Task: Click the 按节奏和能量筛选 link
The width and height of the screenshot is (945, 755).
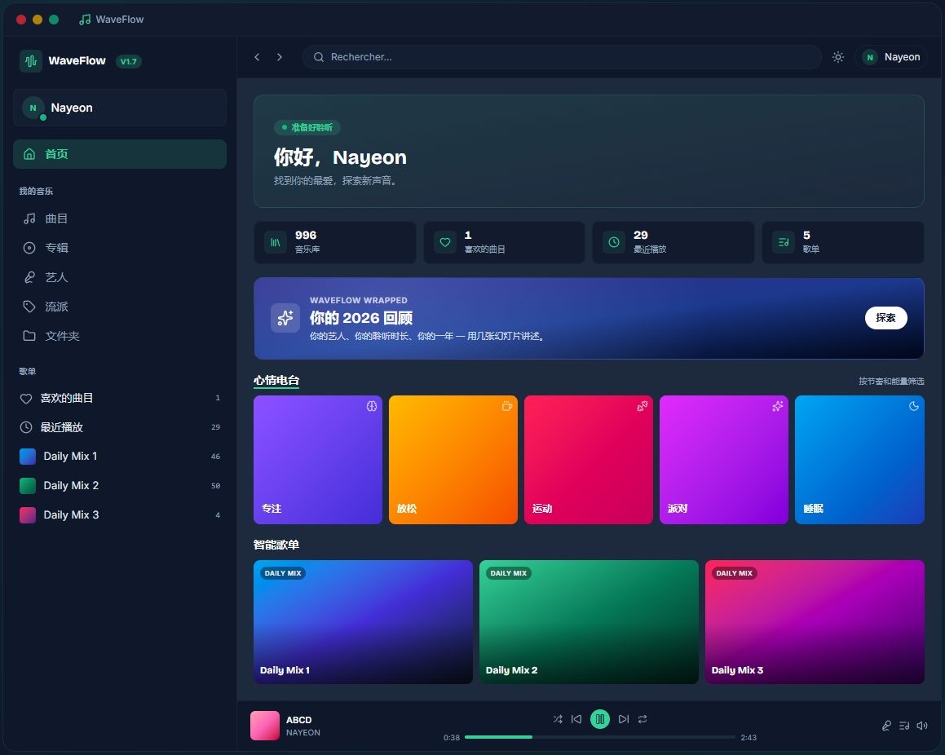Action: tap(891, 382)
